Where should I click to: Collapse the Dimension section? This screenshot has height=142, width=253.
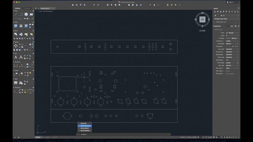click(14, 62)
